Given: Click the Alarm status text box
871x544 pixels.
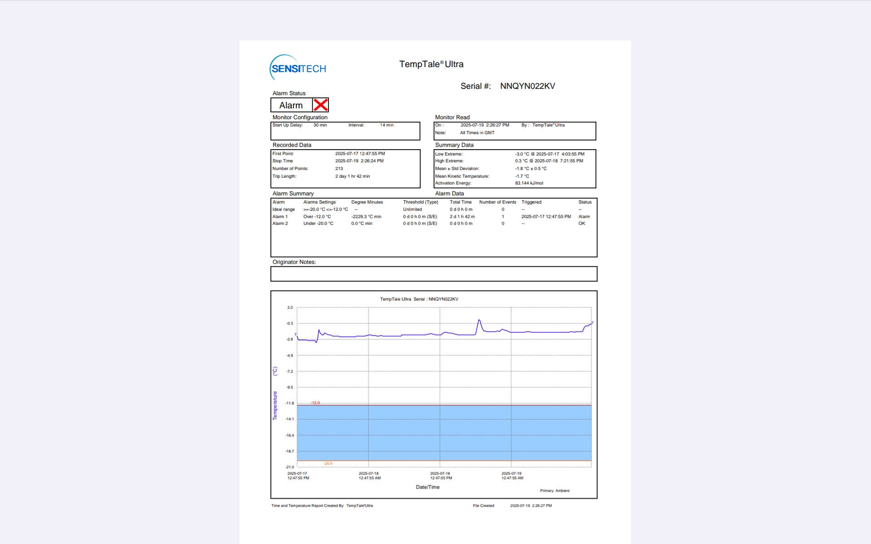Looking at the screenshot, I should [x=291, y=105].
